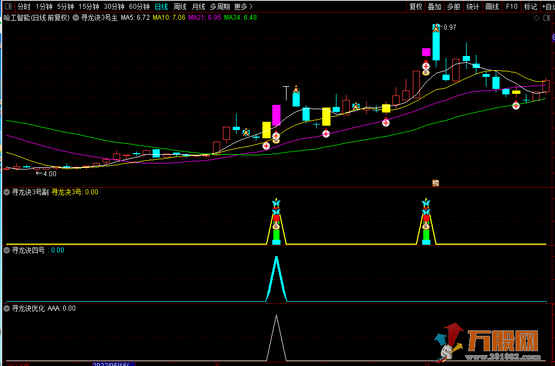Screen dimensions: 555x366
Task: Open the F10 company info button
Action: point(512,7)
